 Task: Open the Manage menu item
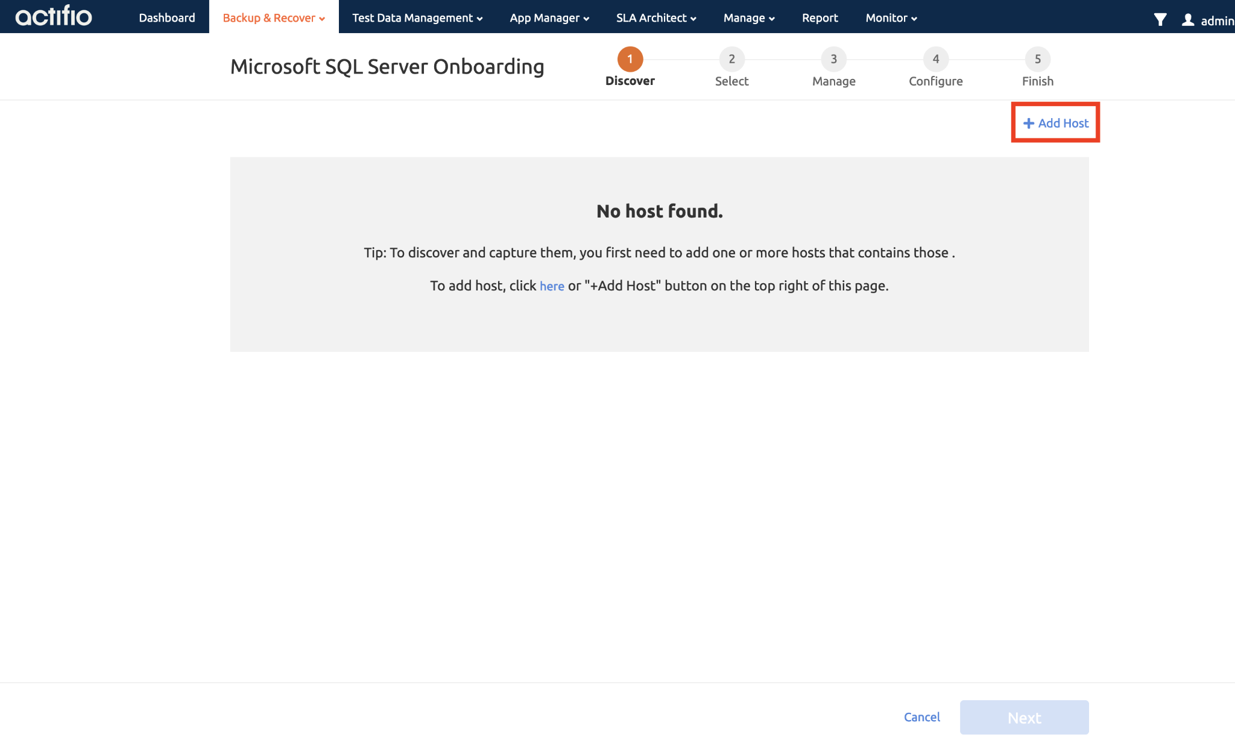[748, 17]
